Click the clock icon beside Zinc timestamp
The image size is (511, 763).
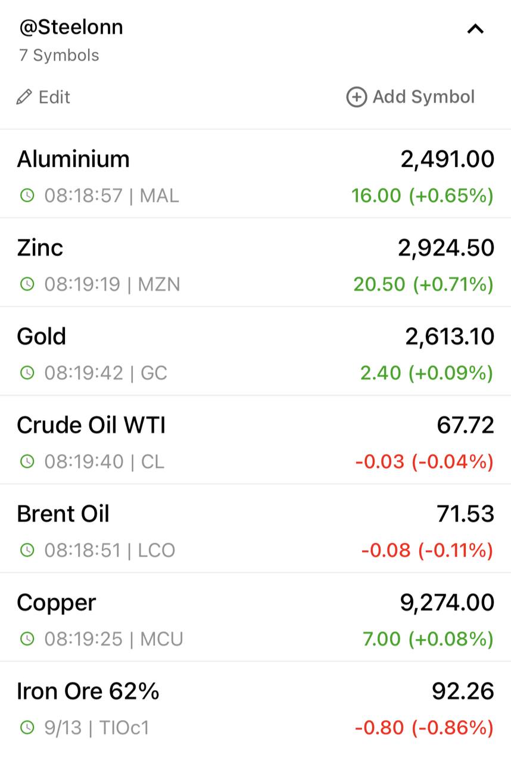point(27,284)
